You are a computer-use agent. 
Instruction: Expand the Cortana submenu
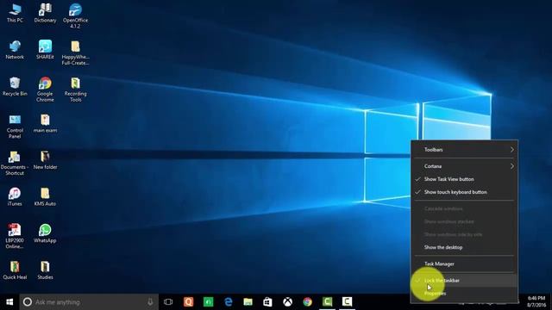[x=464, y=166]
